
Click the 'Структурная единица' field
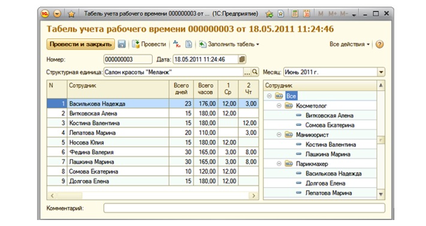coord(174,72)
